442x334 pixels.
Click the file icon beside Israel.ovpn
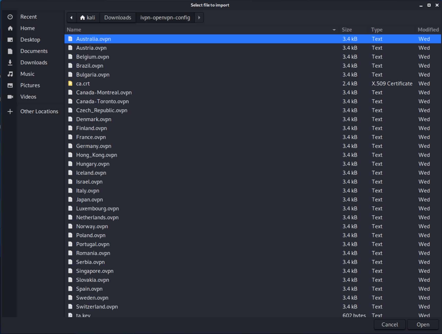[70, 182]
